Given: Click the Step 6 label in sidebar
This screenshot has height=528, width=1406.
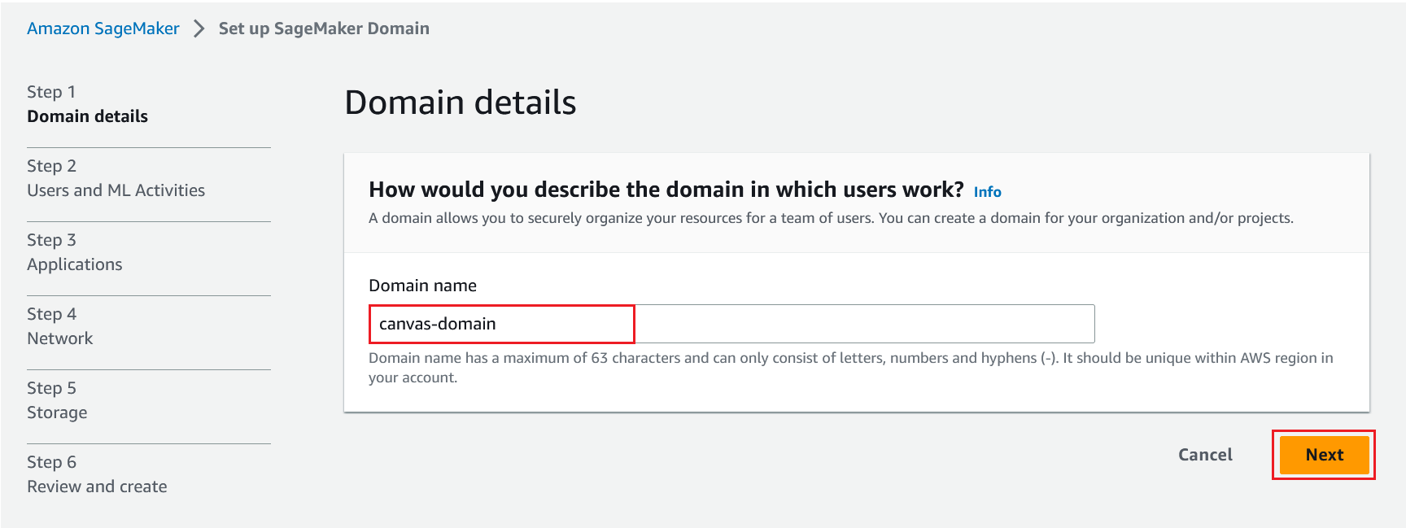Looking at the screenshot, I should (x=51, y=462).
